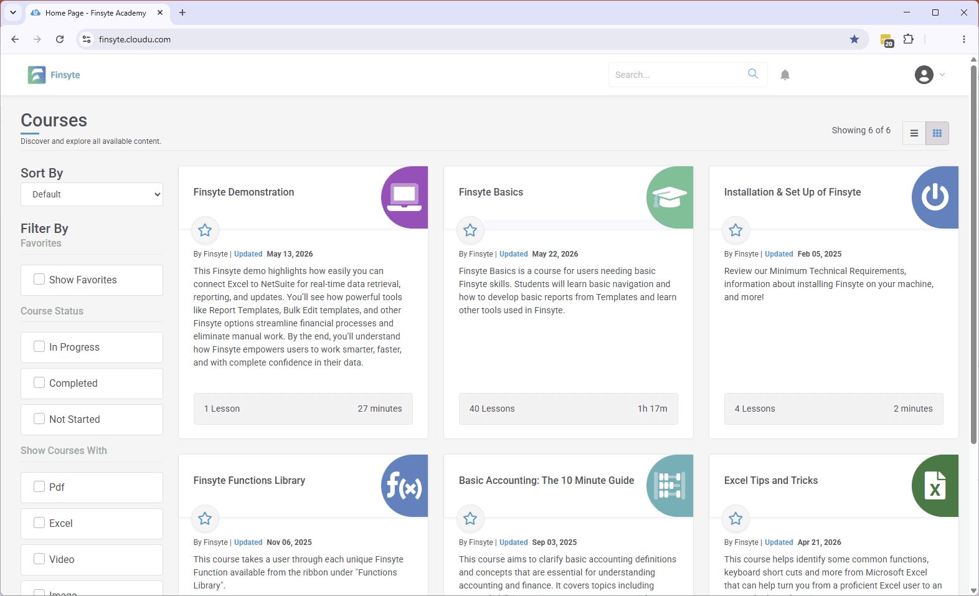This screenshot has width=979, height=596.
Task: Favorite the Finsyte Basics course
Action: pos(470,230)
